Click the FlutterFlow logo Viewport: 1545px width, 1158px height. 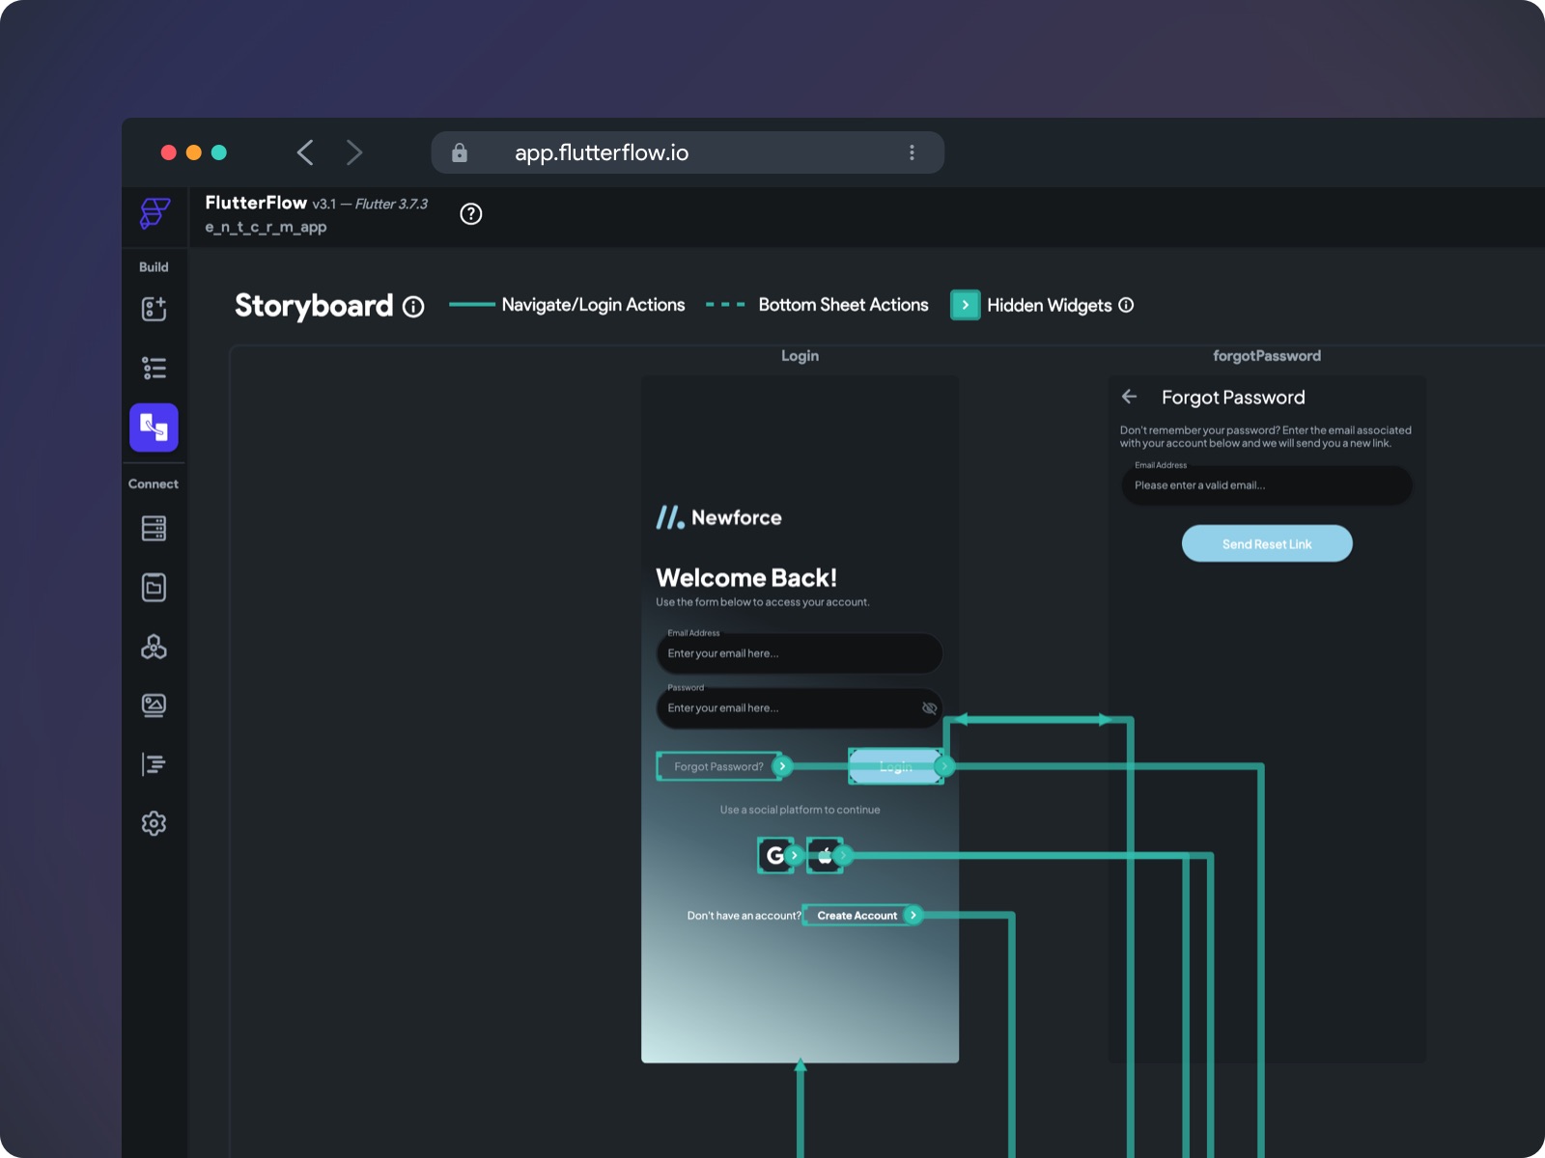[154, 213]
